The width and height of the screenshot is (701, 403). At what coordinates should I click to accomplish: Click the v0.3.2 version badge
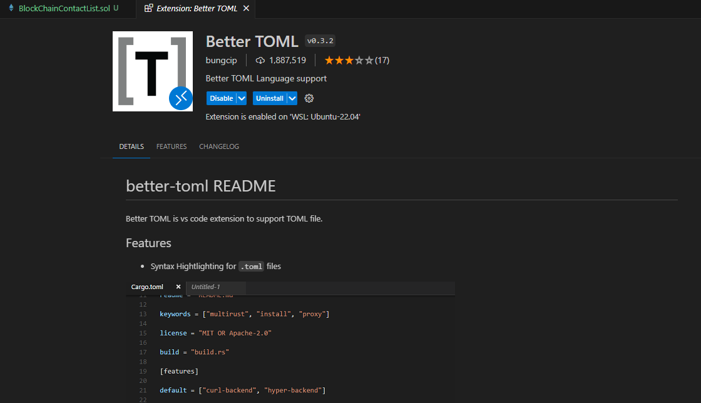pos(320,41)
